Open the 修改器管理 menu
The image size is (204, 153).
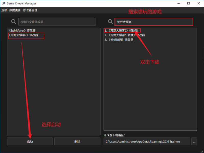tap(30, 10)
